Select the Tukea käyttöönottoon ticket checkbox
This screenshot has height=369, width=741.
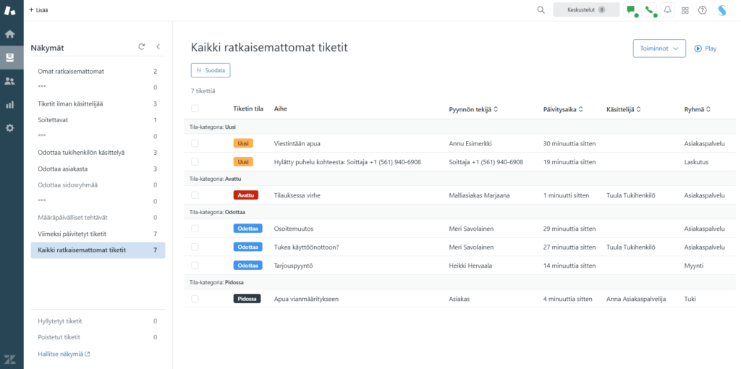coord(195,247)
